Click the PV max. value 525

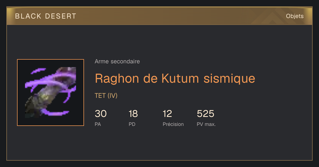click(x=205, y=114)
